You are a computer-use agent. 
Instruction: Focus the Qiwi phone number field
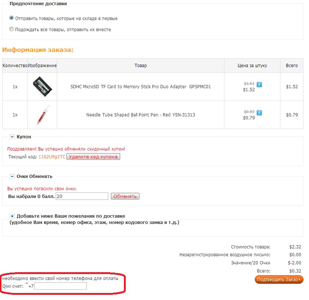pos(60,286)
